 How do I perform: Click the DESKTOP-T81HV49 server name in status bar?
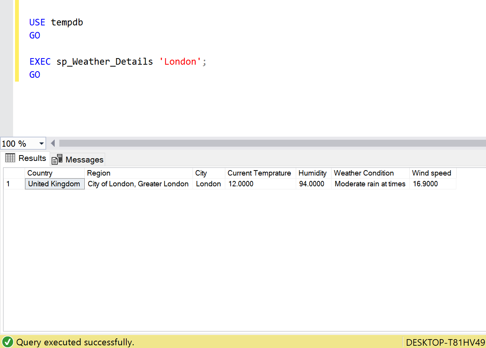(x=445, y=342)
